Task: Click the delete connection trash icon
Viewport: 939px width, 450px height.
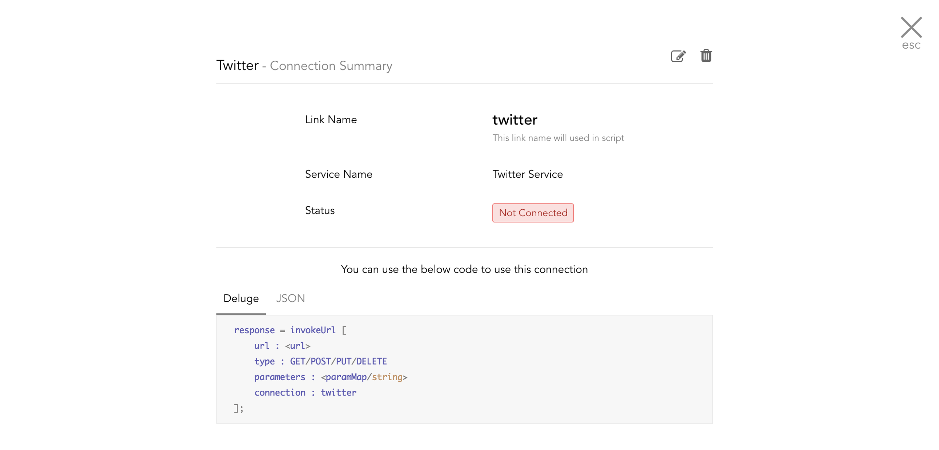Action: click(x=706, y=56)
